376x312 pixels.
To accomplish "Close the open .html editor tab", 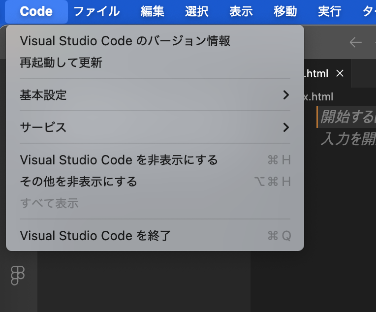I will click(x=340, y=73).
